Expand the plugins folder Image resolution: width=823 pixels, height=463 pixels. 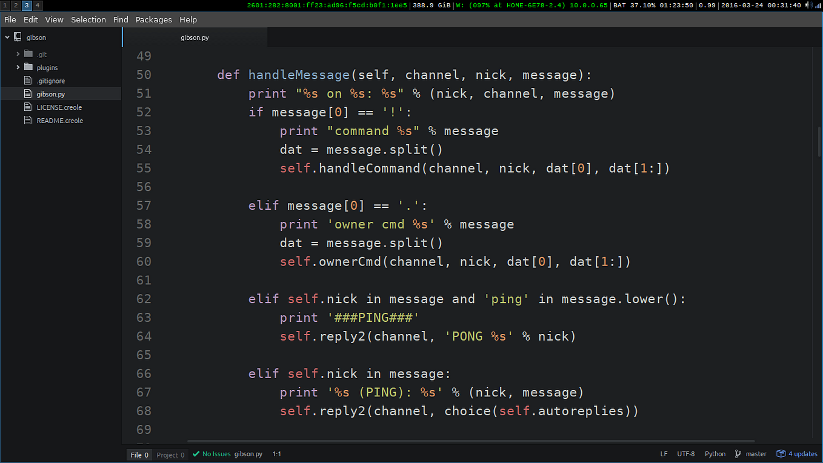tap(18, 67)
